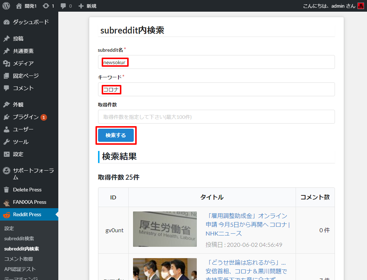
Task: Click the settings sliders icon beside 設定
Action: click(x=7, y=154)
